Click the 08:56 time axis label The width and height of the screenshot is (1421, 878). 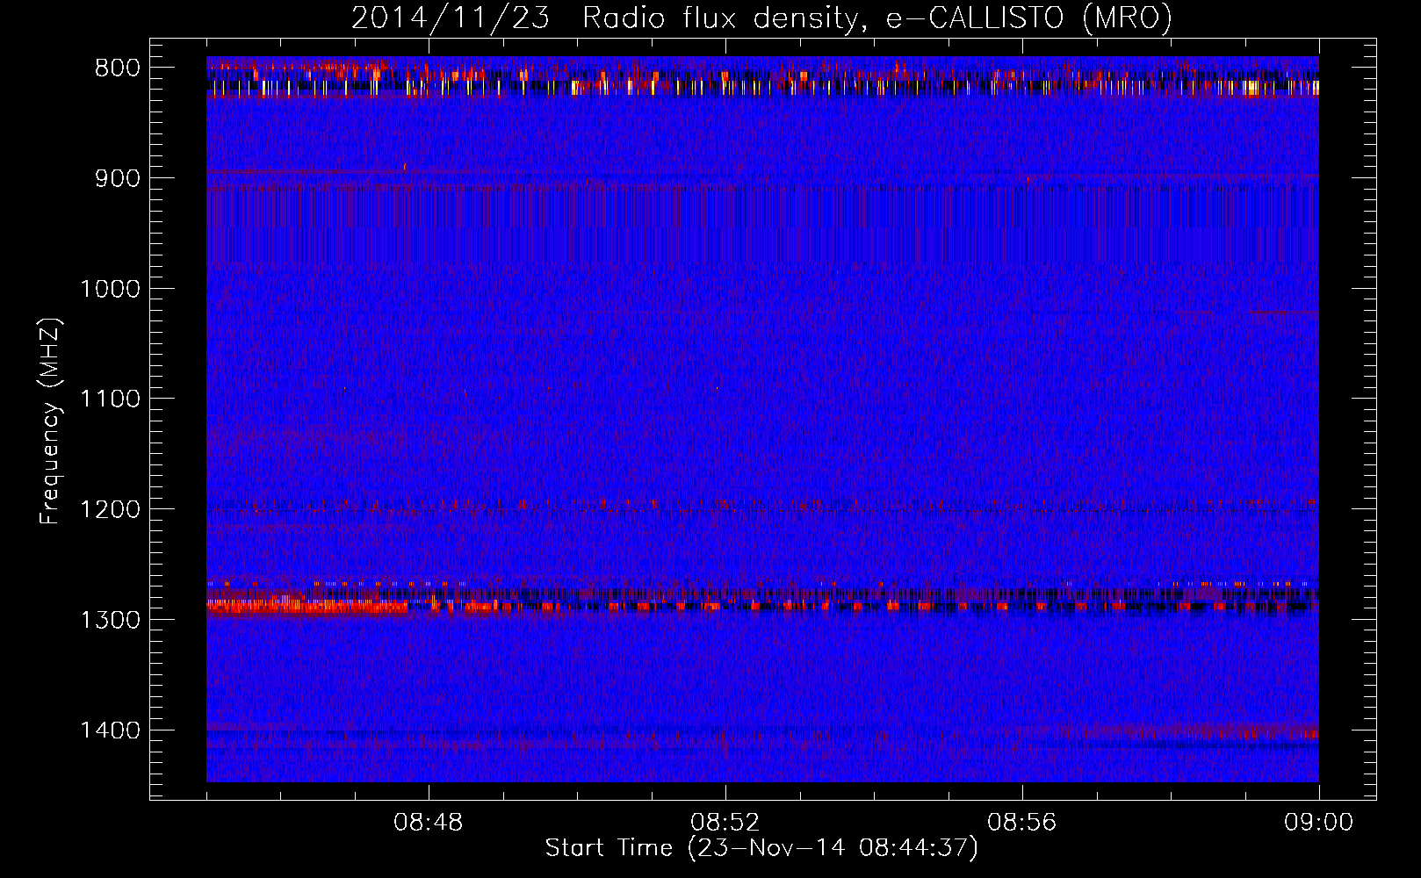pos(1022,823)
